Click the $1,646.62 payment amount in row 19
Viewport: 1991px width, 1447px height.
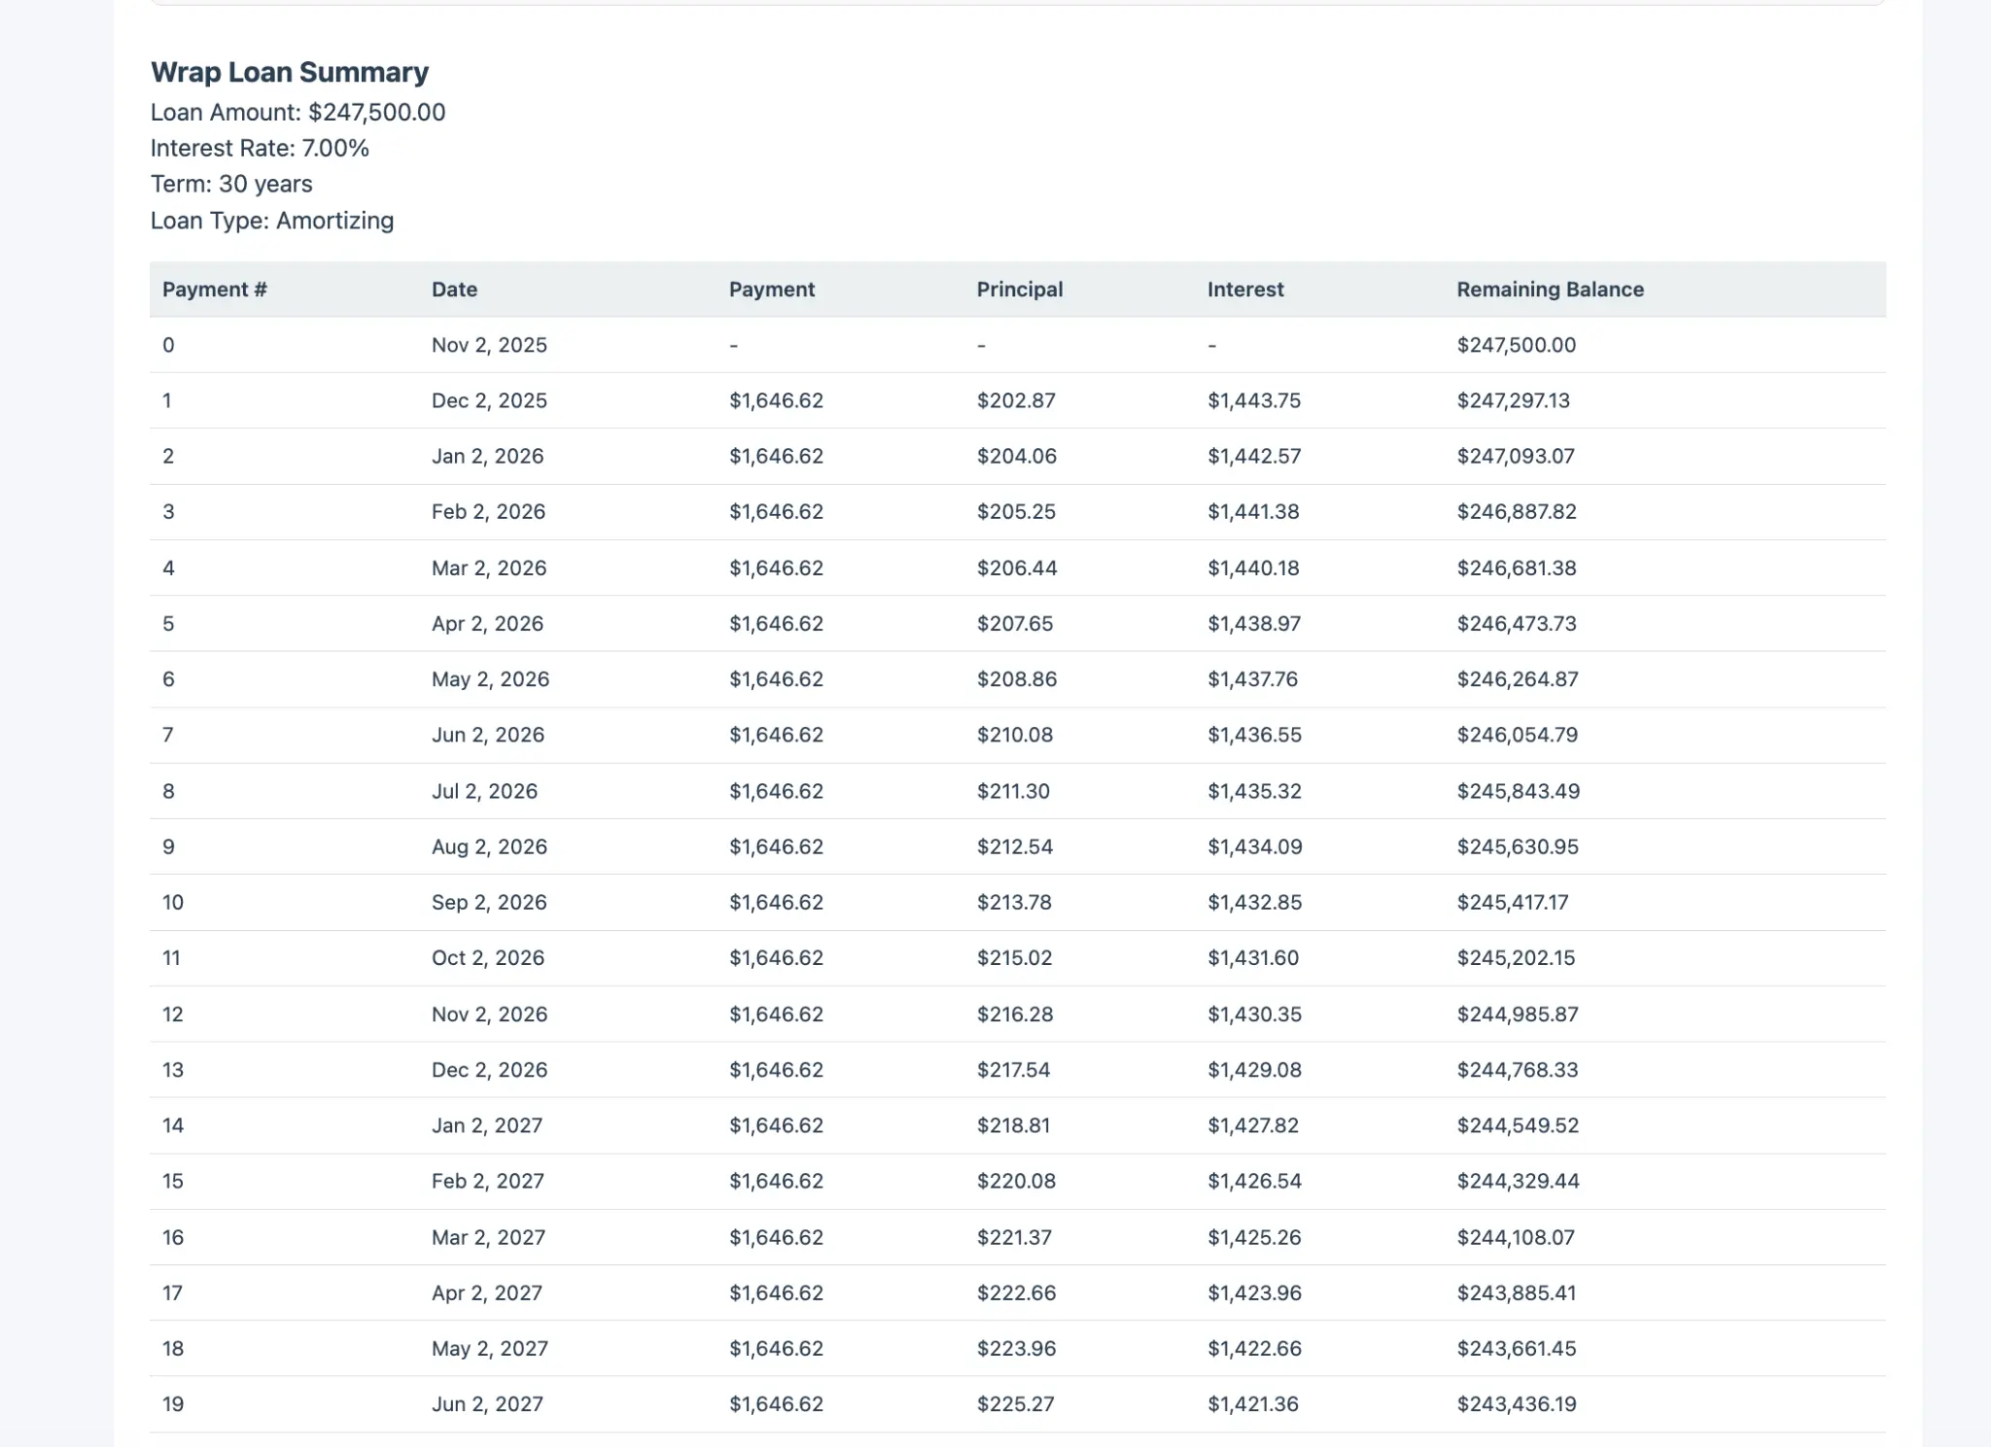coord(774,1403)
